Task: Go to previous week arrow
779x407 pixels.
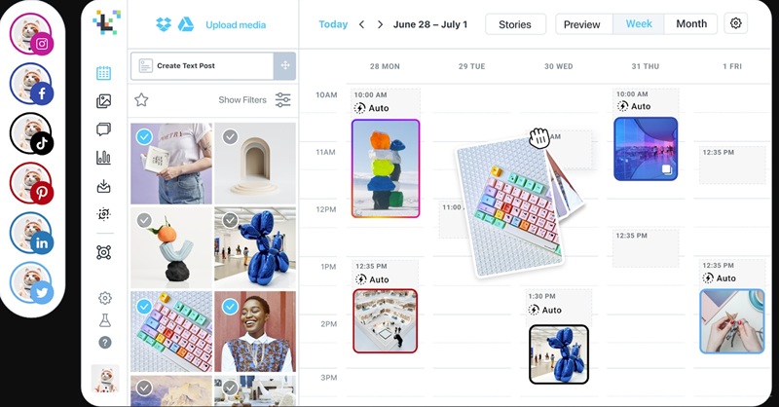Action: (361, 24)
